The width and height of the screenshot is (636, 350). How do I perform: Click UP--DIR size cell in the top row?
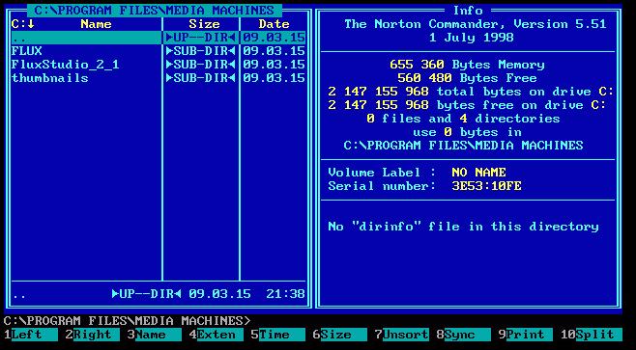pos(201,38)
